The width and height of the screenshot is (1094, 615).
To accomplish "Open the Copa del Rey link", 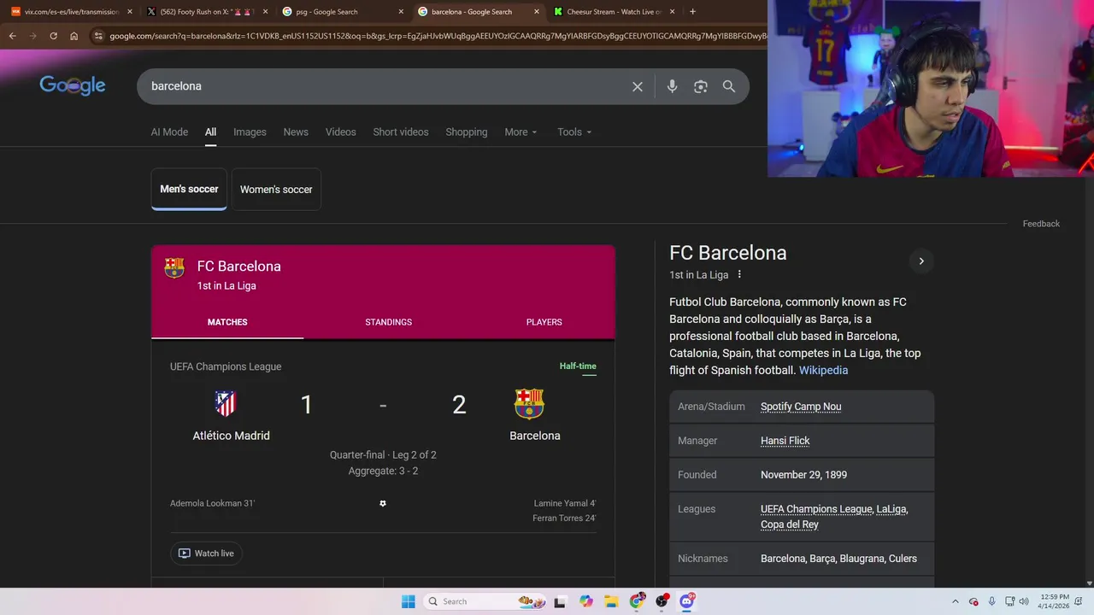I will tap(790, 524).
